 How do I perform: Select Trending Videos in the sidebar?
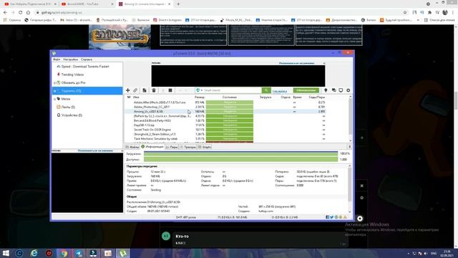pyautogui.click(x=72, y=75)
